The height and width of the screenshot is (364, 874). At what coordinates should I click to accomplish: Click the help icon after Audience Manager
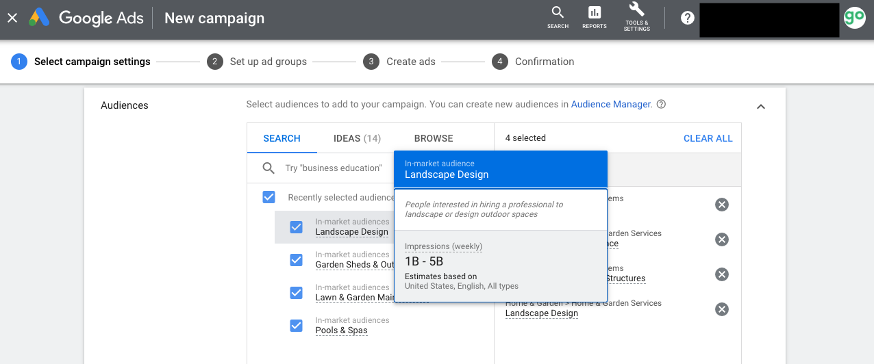click(661, 105)
